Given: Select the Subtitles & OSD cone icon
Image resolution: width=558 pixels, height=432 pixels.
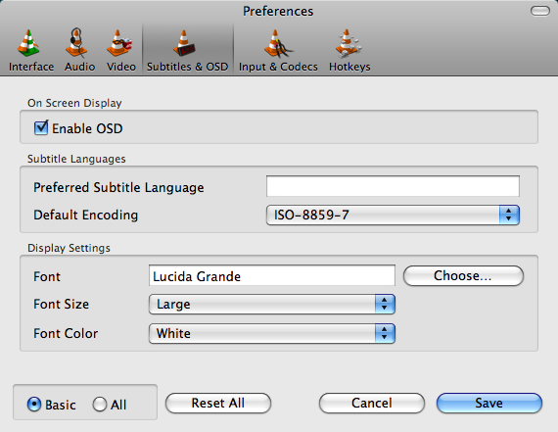Looking at the screenshot, I should (184, 43).
